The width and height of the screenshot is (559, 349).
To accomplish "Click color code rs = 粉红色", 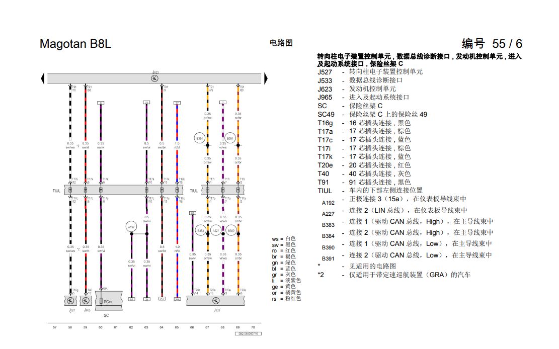I will click(x=286, y=299).
